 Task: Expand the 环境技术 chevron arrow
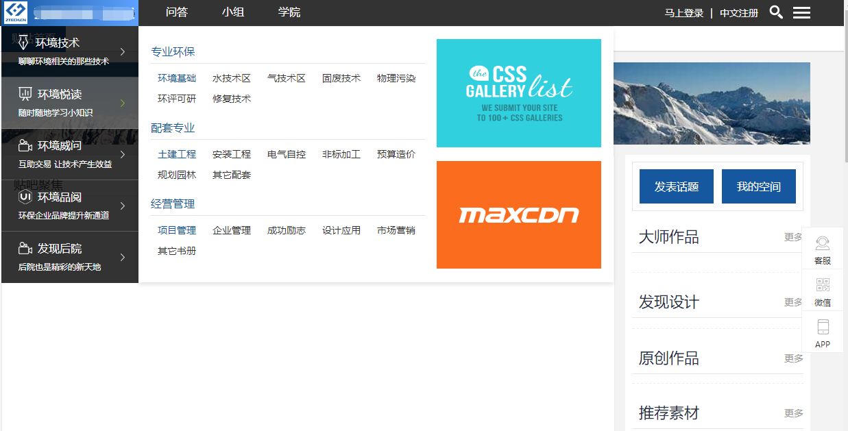click(123, 51)
